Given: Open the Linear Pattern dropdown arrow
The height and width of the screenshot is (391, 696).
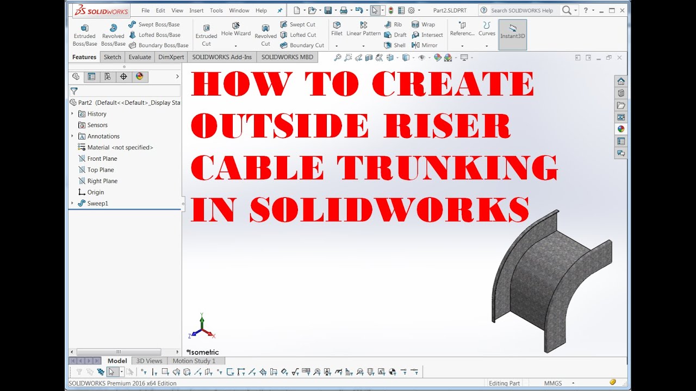Looking at the screenshot, I should tap(364, 46).
